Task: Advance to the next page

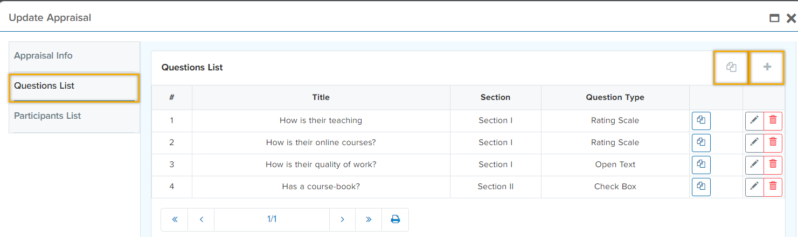Action: pyautogui.click(x=342, y=219)
